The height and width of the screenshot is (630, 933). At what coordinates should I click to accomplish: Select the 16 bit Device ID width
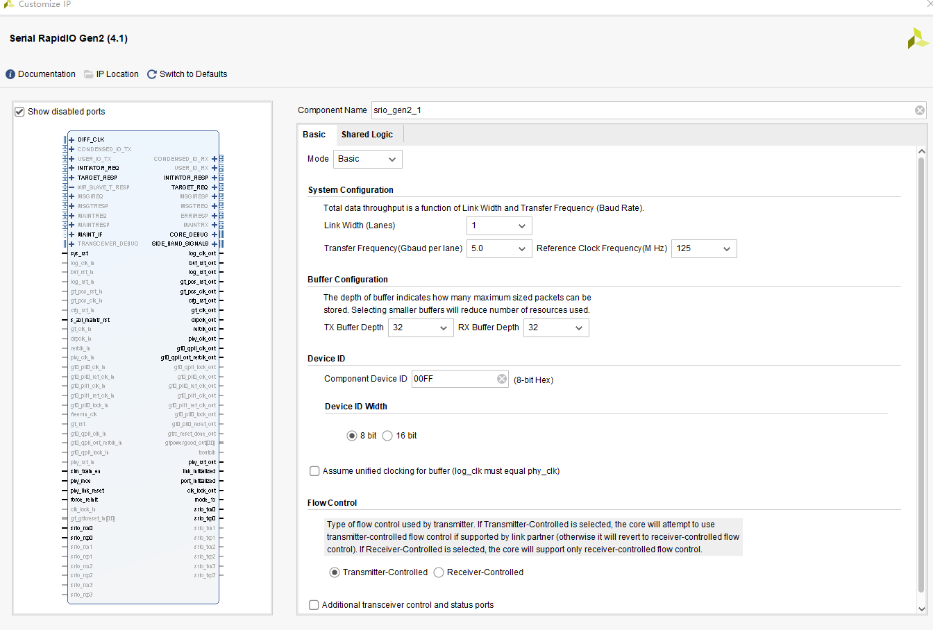(387, 436)
